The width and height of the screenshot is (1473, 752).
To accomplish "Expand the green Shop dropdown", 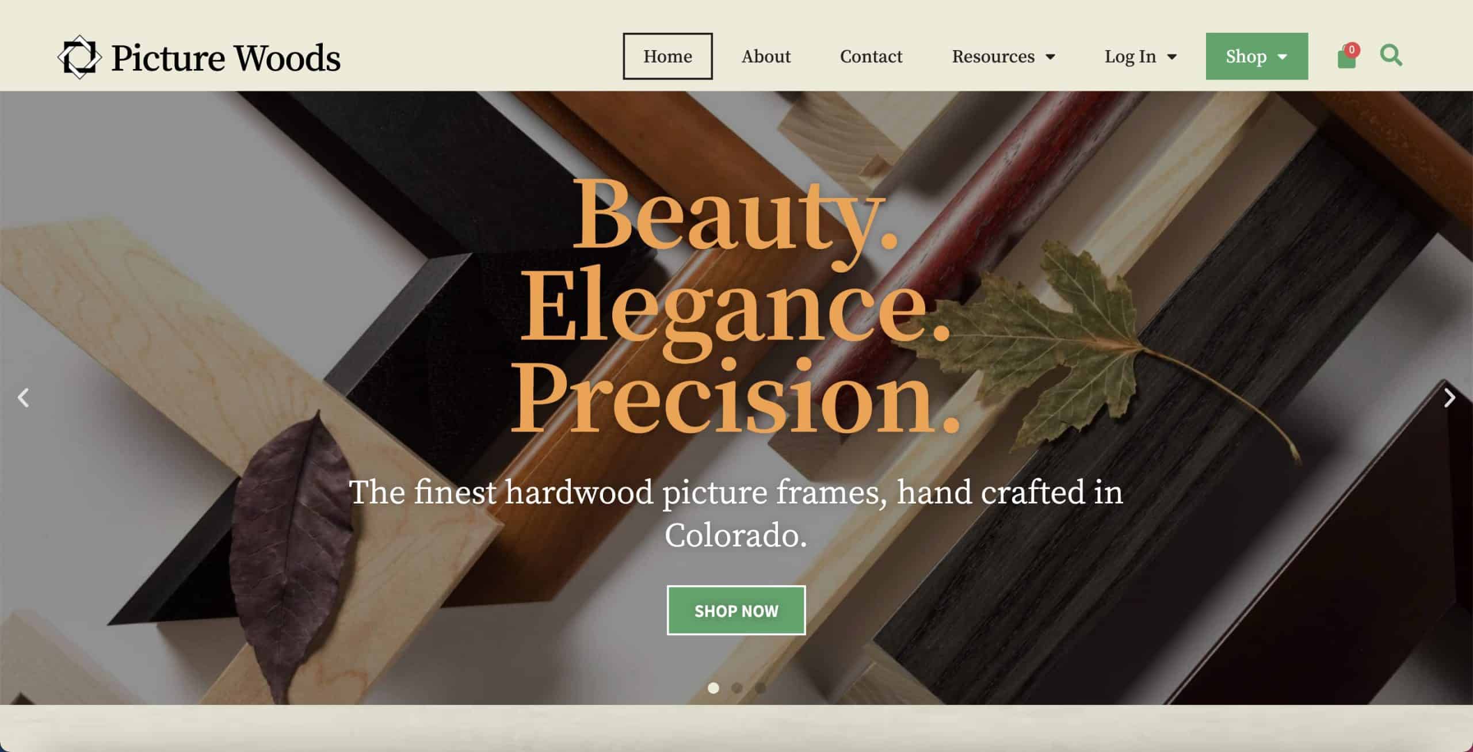I will coord(1257,56).
